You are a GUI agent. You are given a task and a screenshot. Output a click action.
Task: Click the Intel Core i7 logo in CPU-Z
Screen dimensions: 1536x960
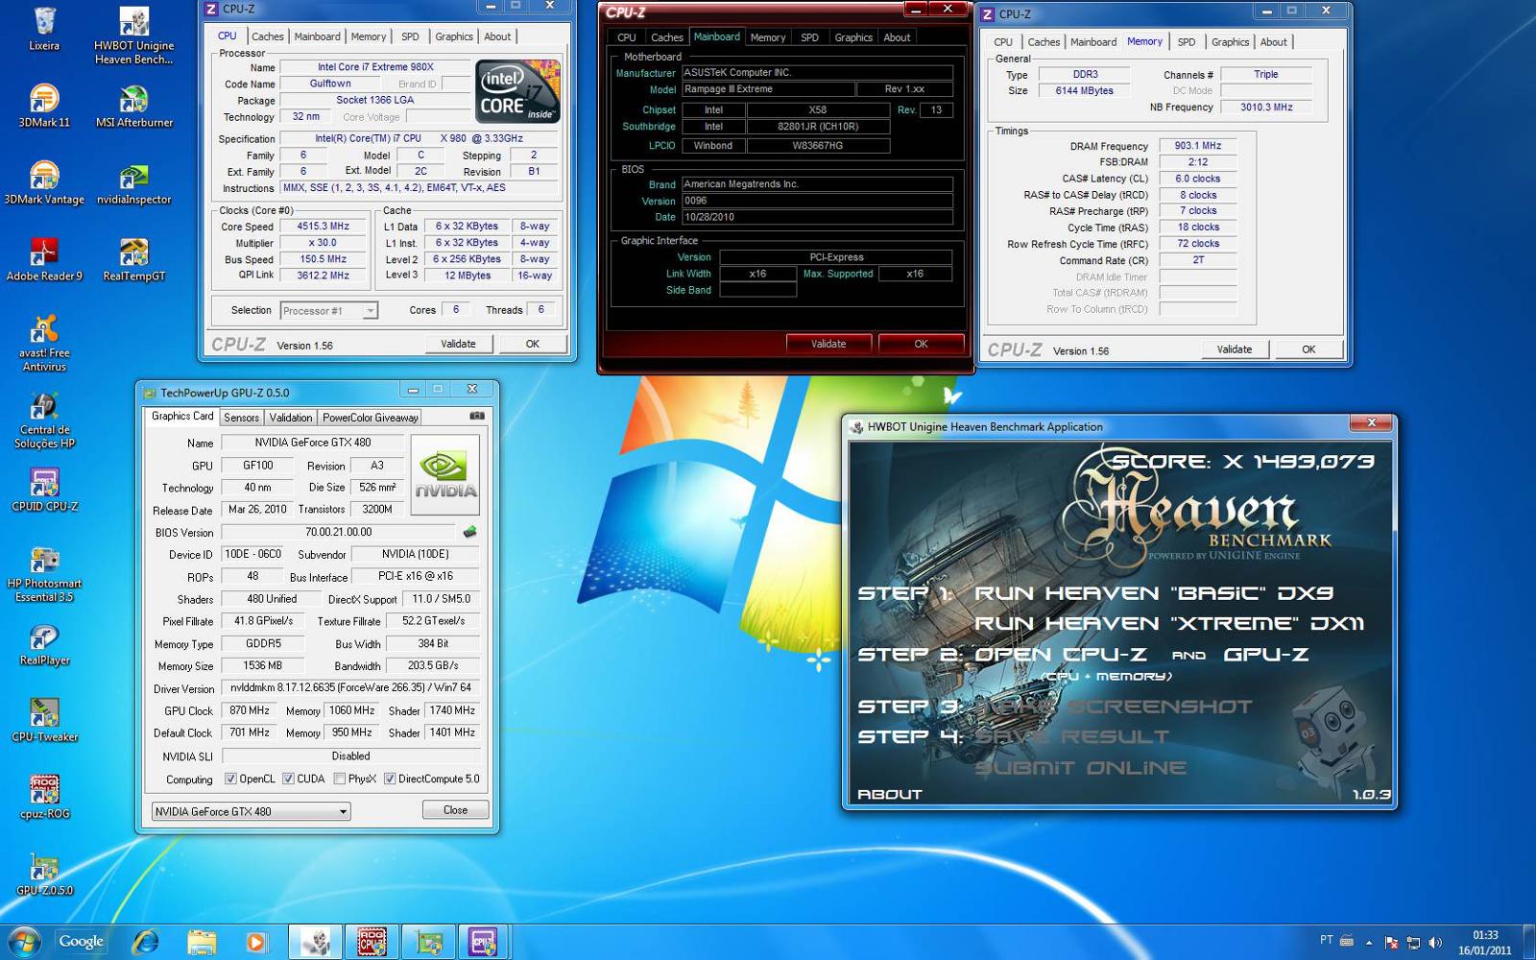tap(518, 90)
